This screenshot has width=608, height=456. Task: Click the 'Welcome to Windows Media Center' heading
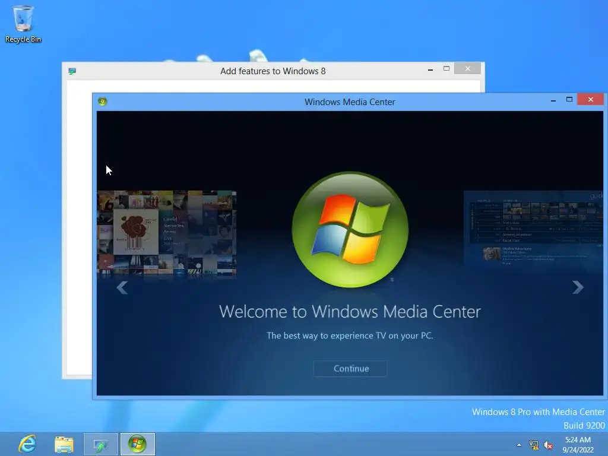(350, 312)
